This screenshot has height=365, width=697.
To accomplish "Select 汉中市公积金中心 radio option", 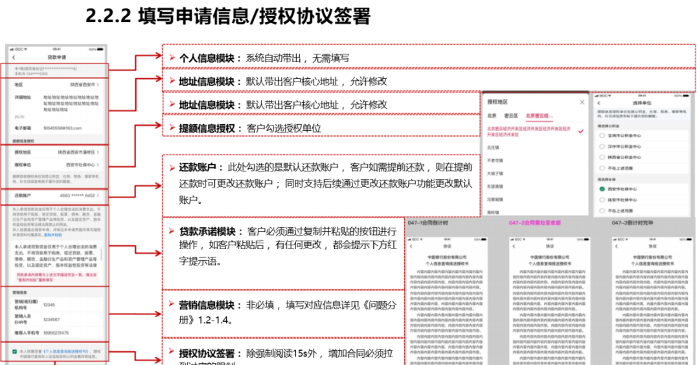I will click(602, 146).
